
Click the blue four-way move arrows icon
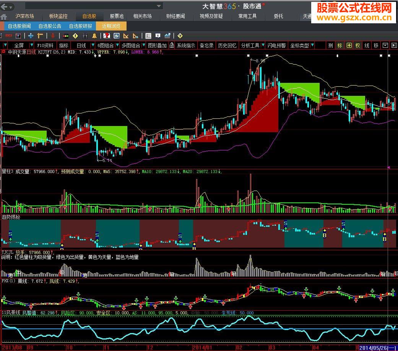pos(31,36)
